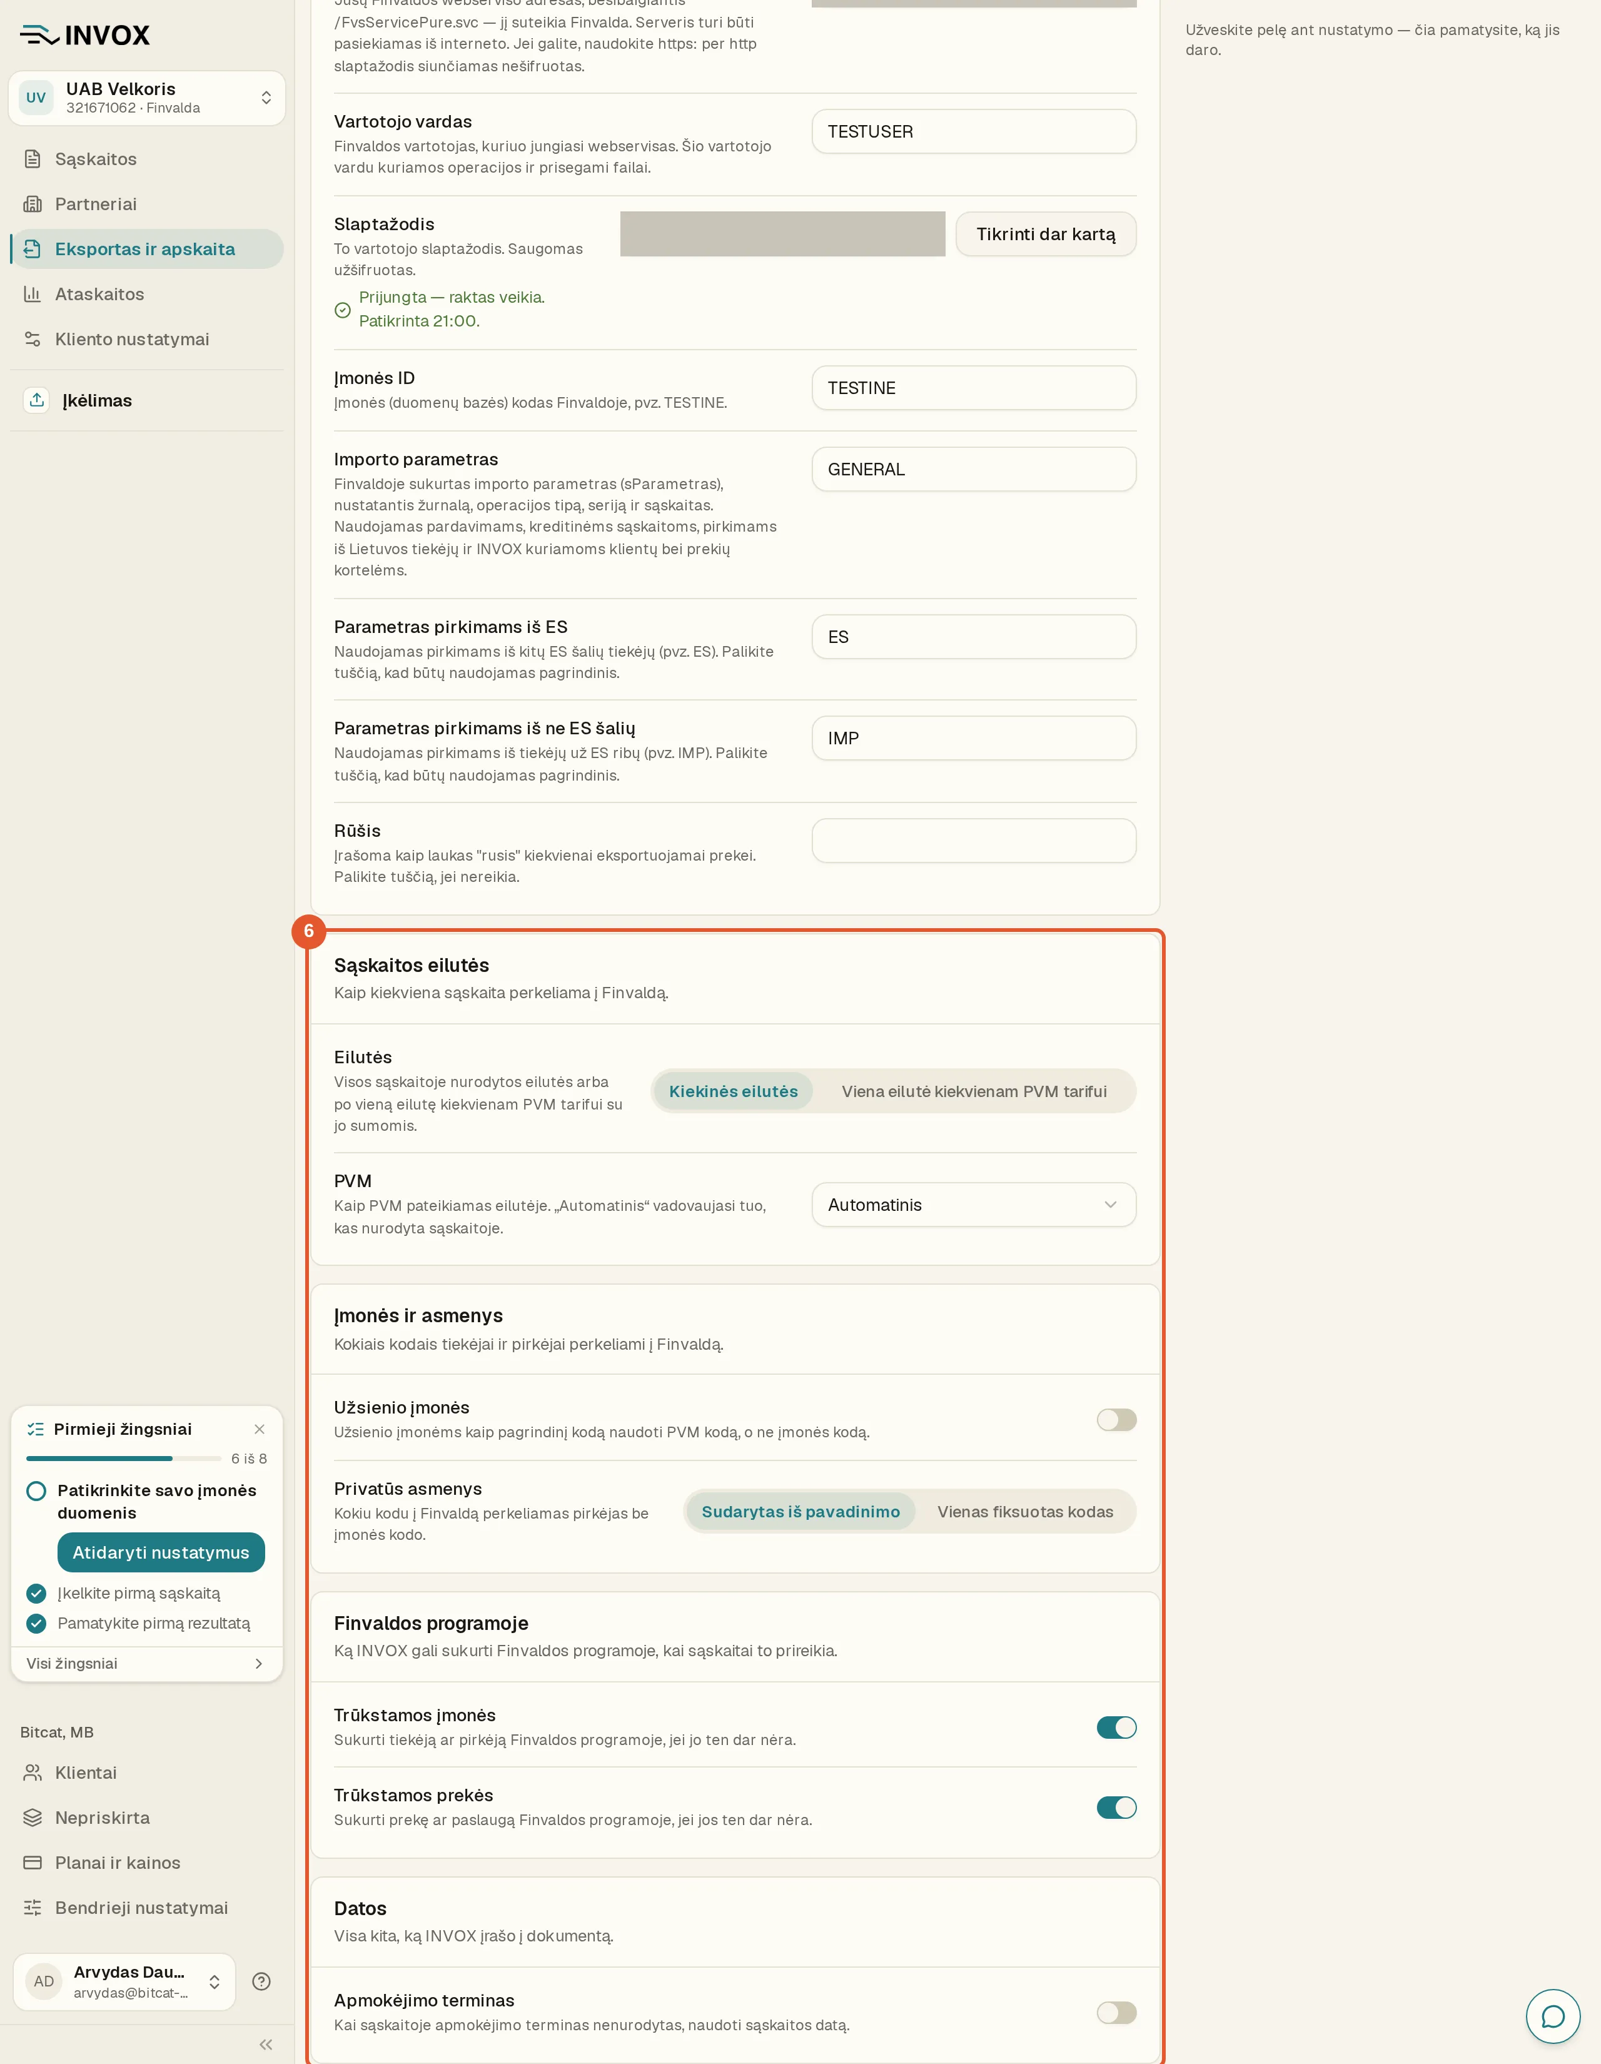Disable the Trūkstamos įmonės switch

click(x=1116, y=1728)
